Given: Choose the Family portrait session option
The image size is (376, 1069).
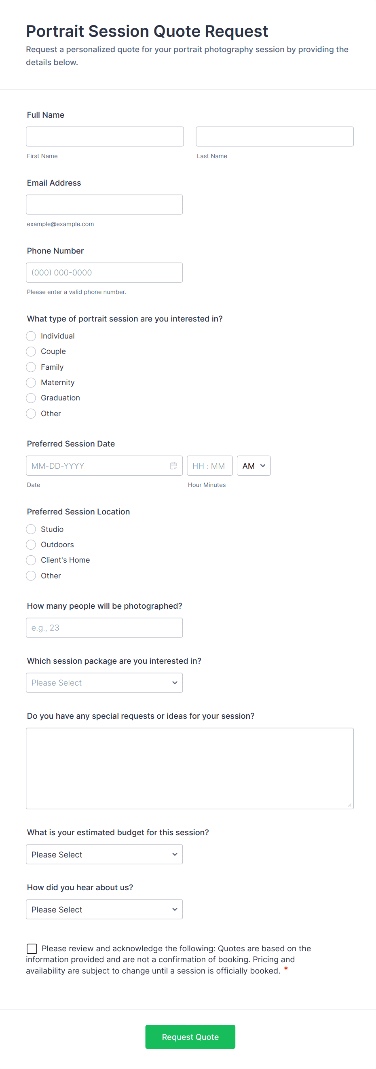Looking at the screenshot, I should point(31,367).
